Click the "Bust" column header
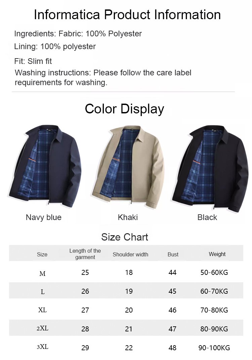The image size is (252, 360). [173, 254]
